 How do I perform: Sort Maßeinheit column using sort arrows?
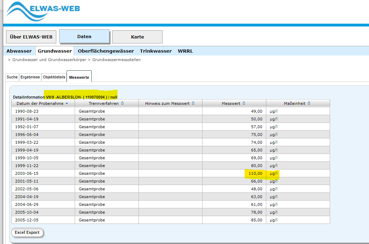[x=309, y=103]
